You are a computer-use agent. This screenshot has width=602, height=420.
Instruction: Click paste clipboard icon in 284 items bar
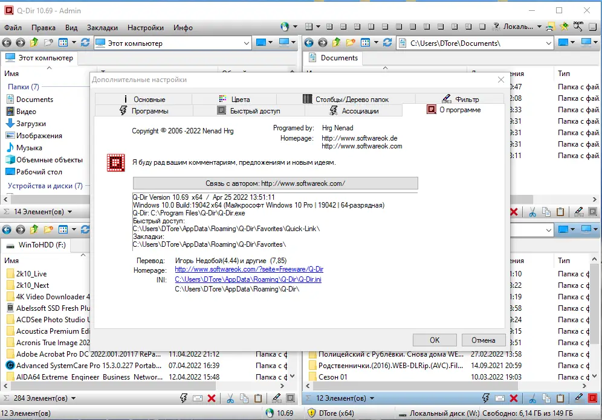(x=258, y=398)
